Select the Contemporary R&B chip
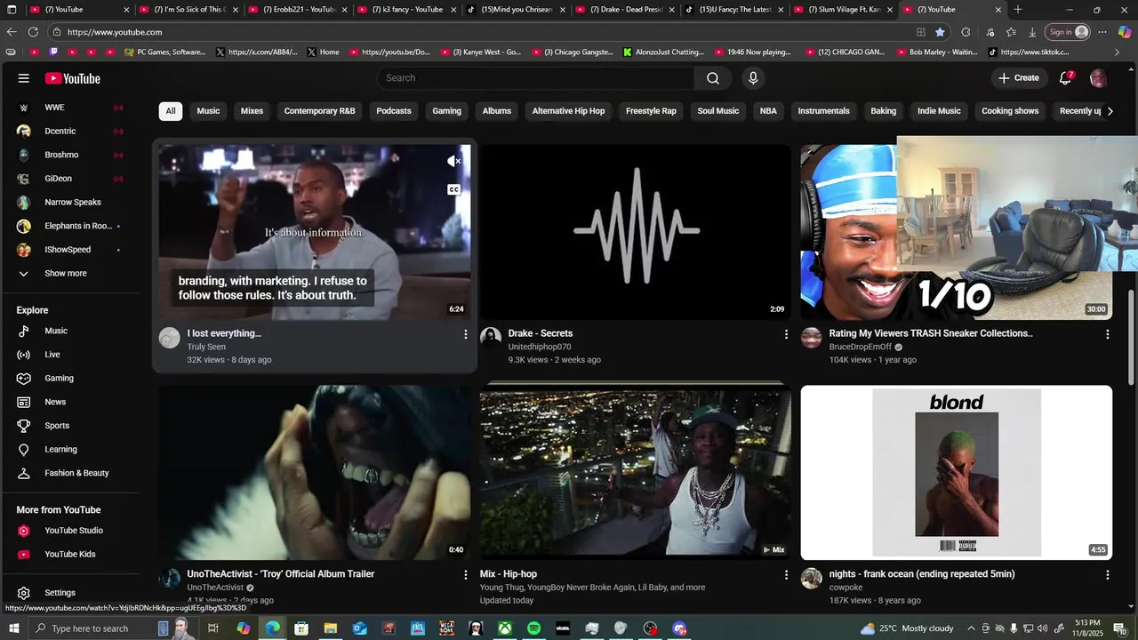This screenshot has height=640, width=1138. point(319,111)
